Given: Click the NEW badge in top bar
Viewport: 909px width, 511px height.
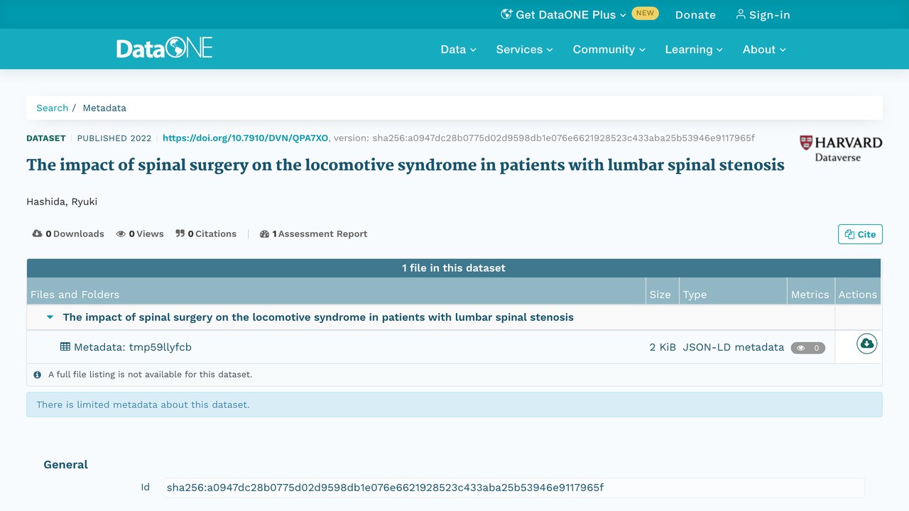Looking at the screenshot, I should [645, 13].
